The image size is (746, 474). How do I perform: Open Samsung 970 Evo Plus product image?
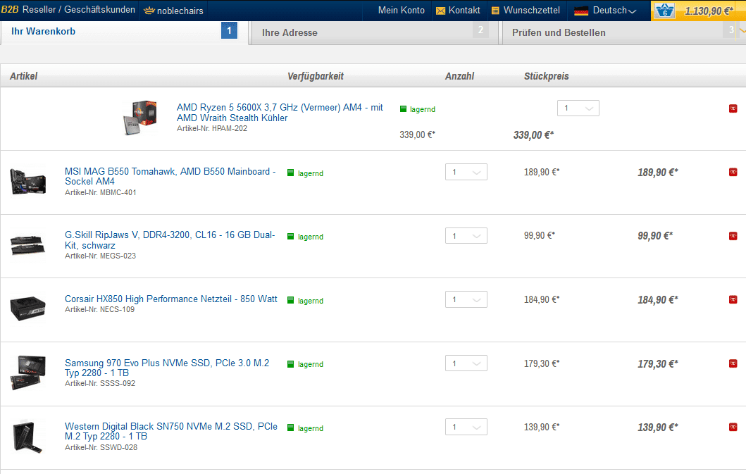click(28, 373)
